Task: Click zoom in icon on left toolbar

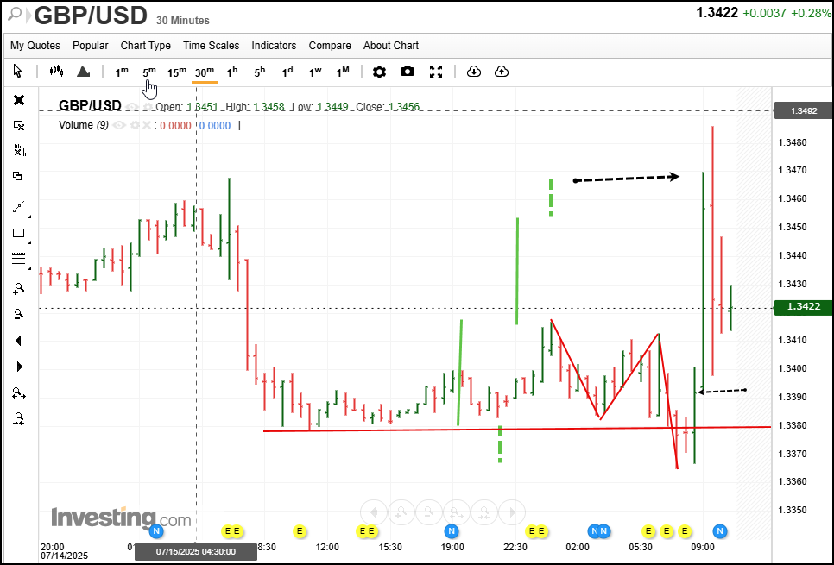Action: 19,289
